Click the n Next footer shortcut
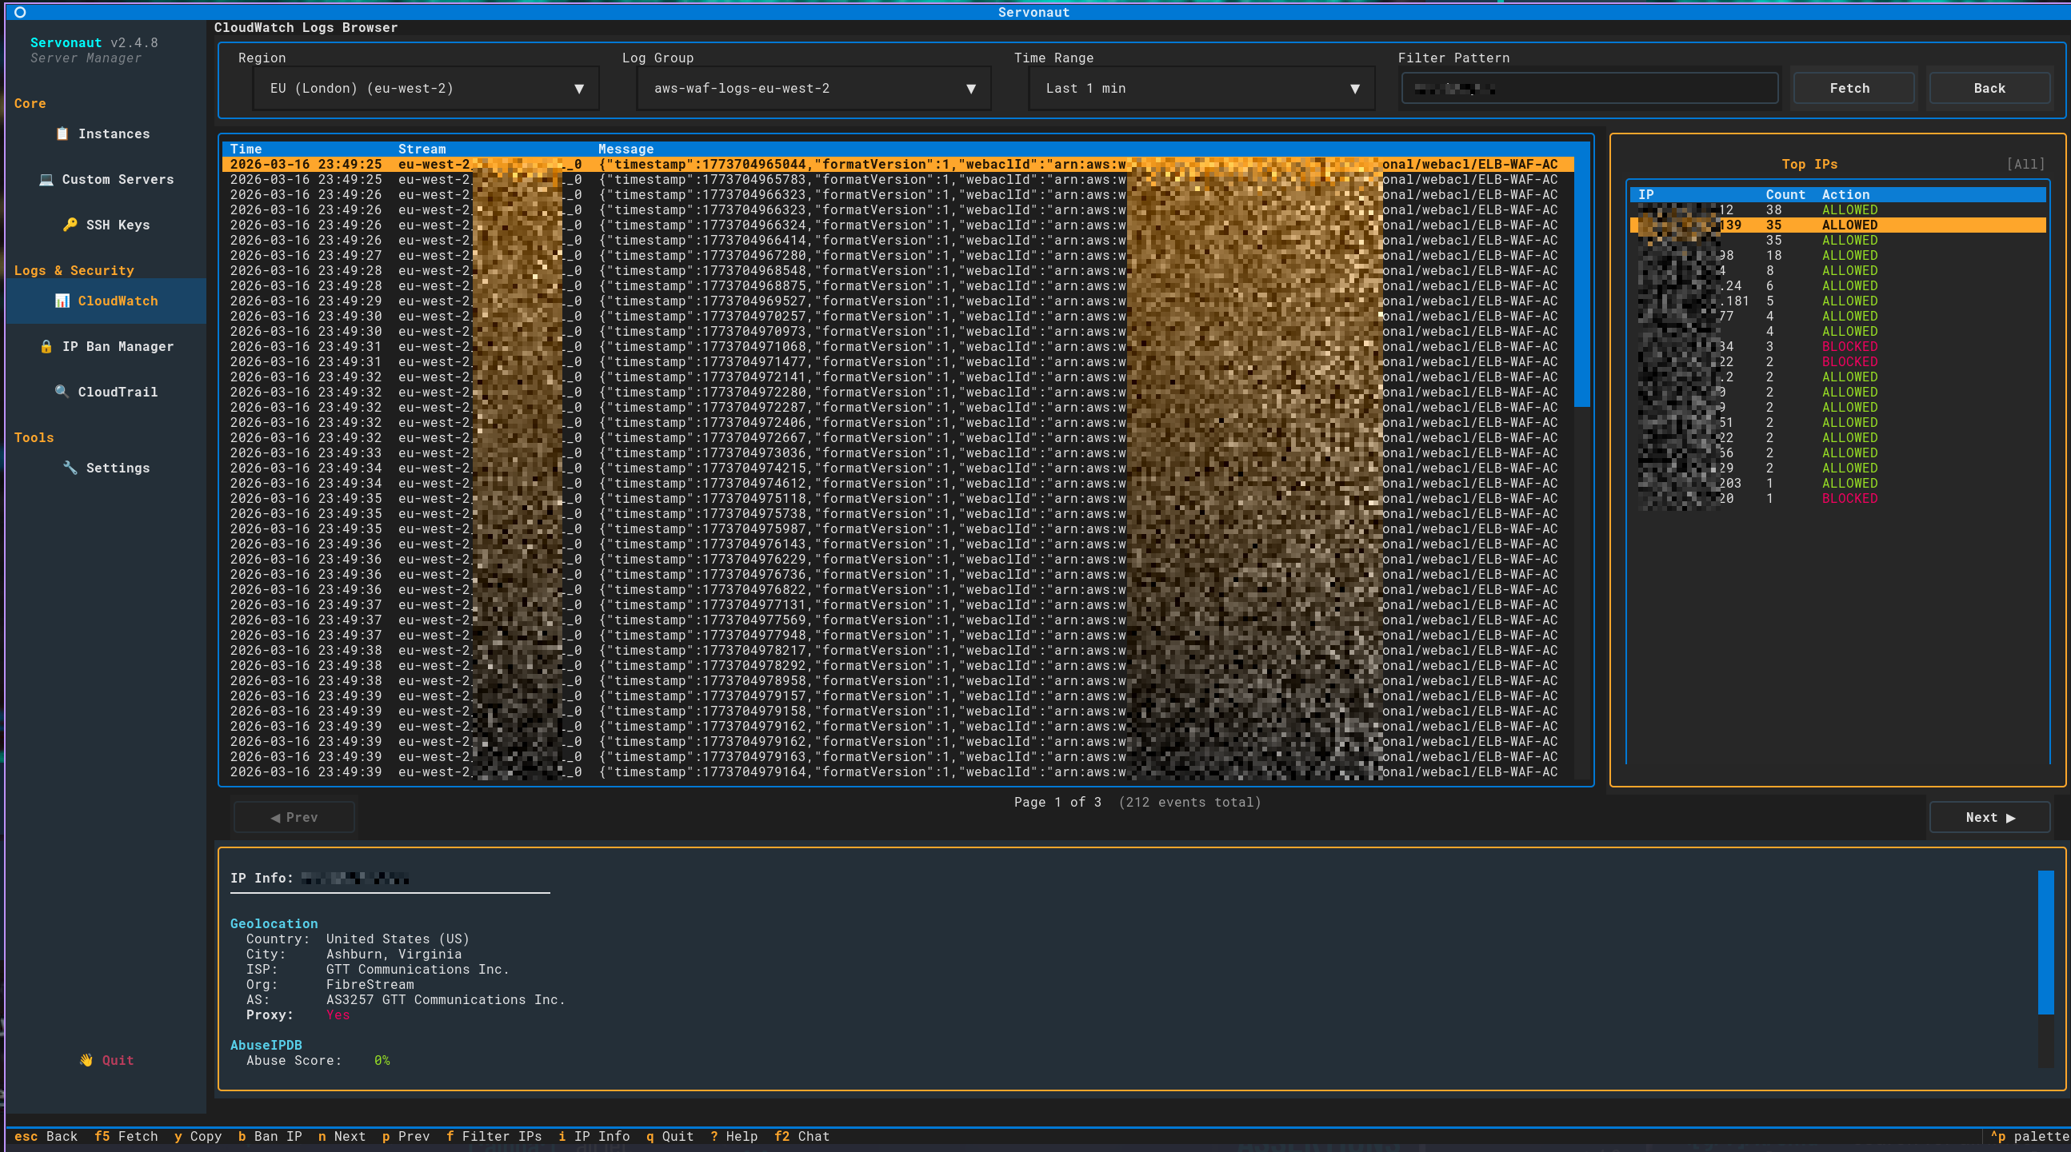The width and height of the screenshot is (2071, 1152). (342, 1136)
